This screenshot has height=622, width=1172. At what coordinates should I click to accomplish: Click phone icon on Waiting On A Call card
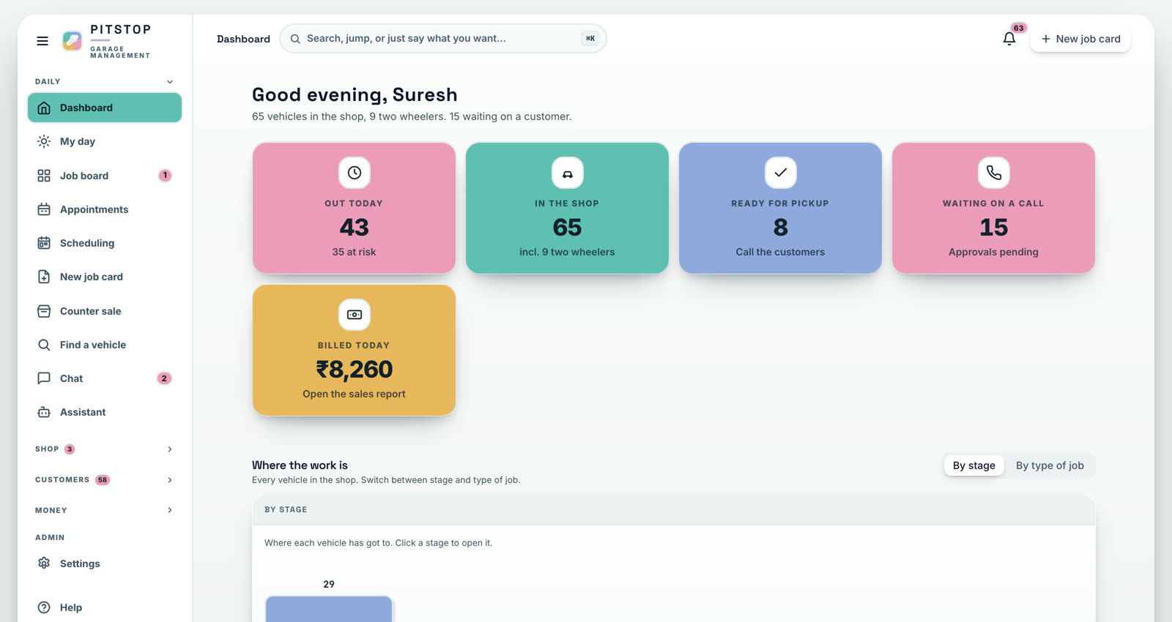pos(994,173)
